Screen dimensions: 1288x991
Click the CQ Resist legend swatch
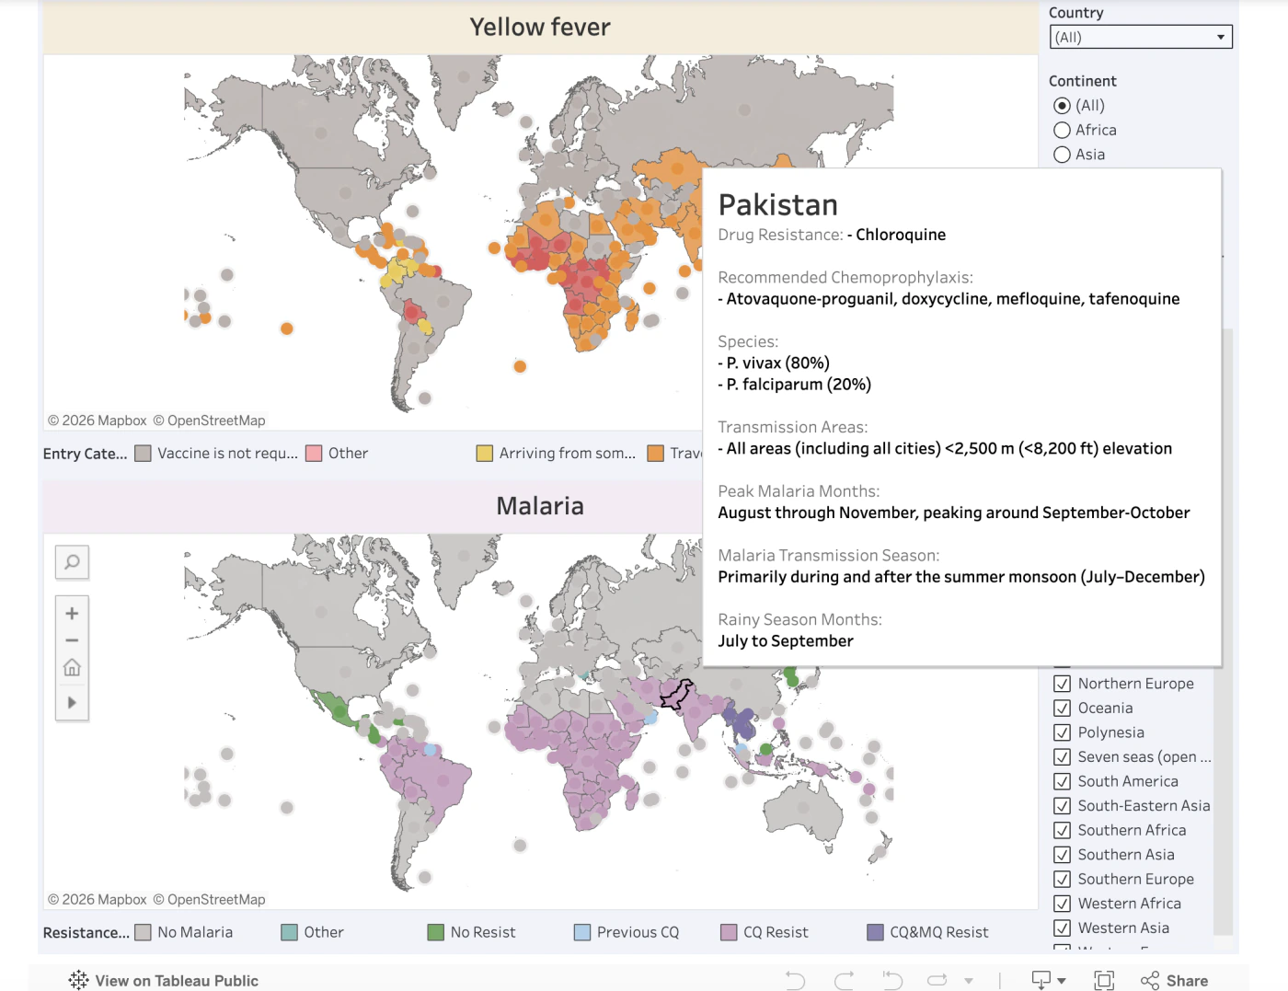coord(729,932)
